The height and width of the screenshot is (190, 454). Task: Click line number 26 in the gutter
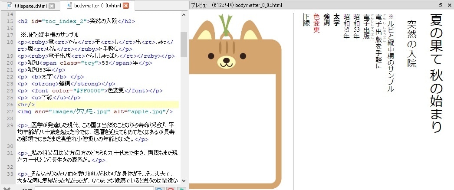(x=10, y=105)
